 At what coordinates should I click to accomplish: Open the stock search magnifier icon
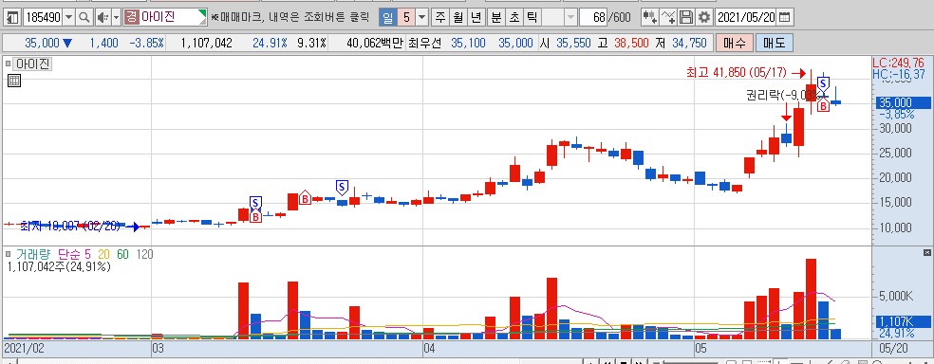click(x=84, y=17)
